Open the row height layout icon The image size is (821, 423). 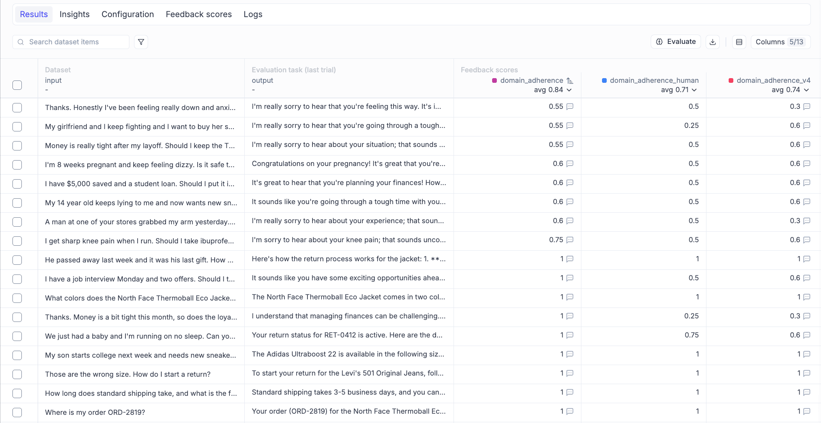coord(739,42)
